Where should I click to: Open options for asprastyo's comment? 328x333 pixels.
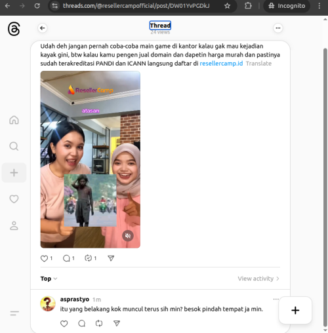click(x=276, y=299)
